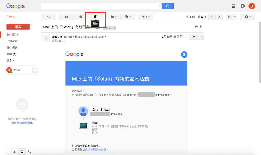Click the David chat avatar in sidebar
Screen dimensions: 261x155
(x=9, y=70)
